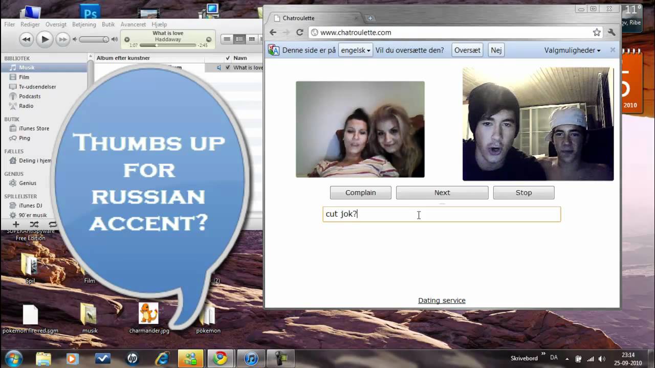Select Genius in the iTunes sidebar
This screenshot has width=655, height=368.
28,183
